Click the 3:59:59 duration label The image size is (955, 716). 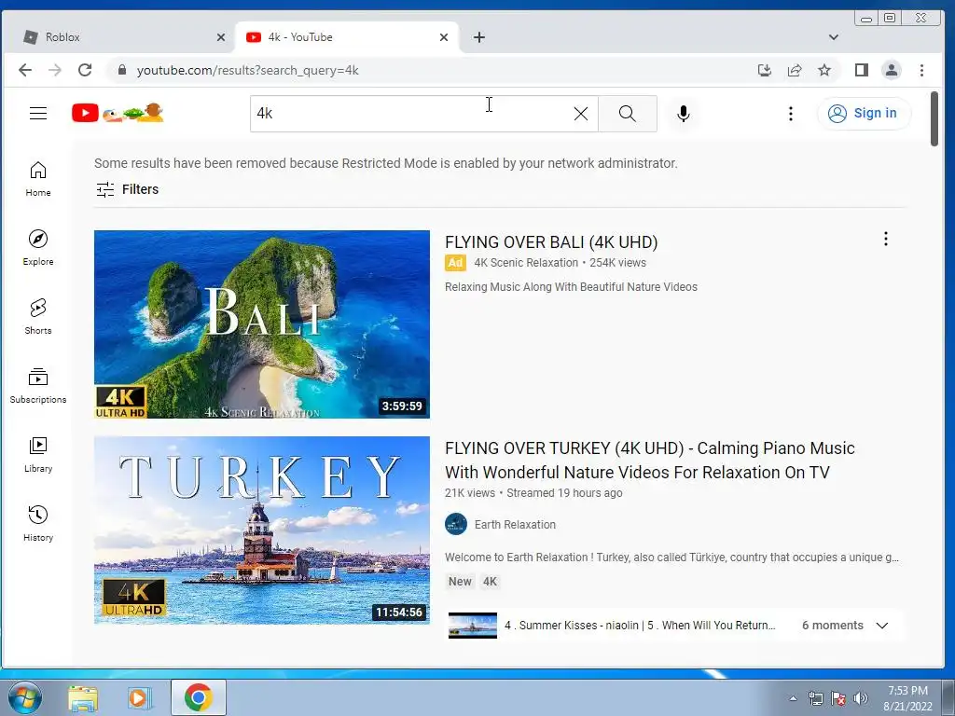pos(401,406)
